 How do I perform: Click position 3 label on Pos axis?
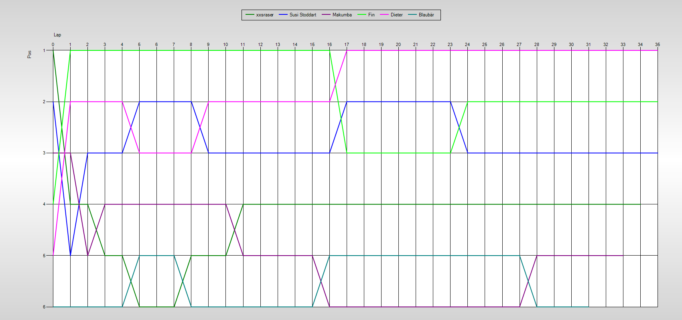(x=44, y=153)
